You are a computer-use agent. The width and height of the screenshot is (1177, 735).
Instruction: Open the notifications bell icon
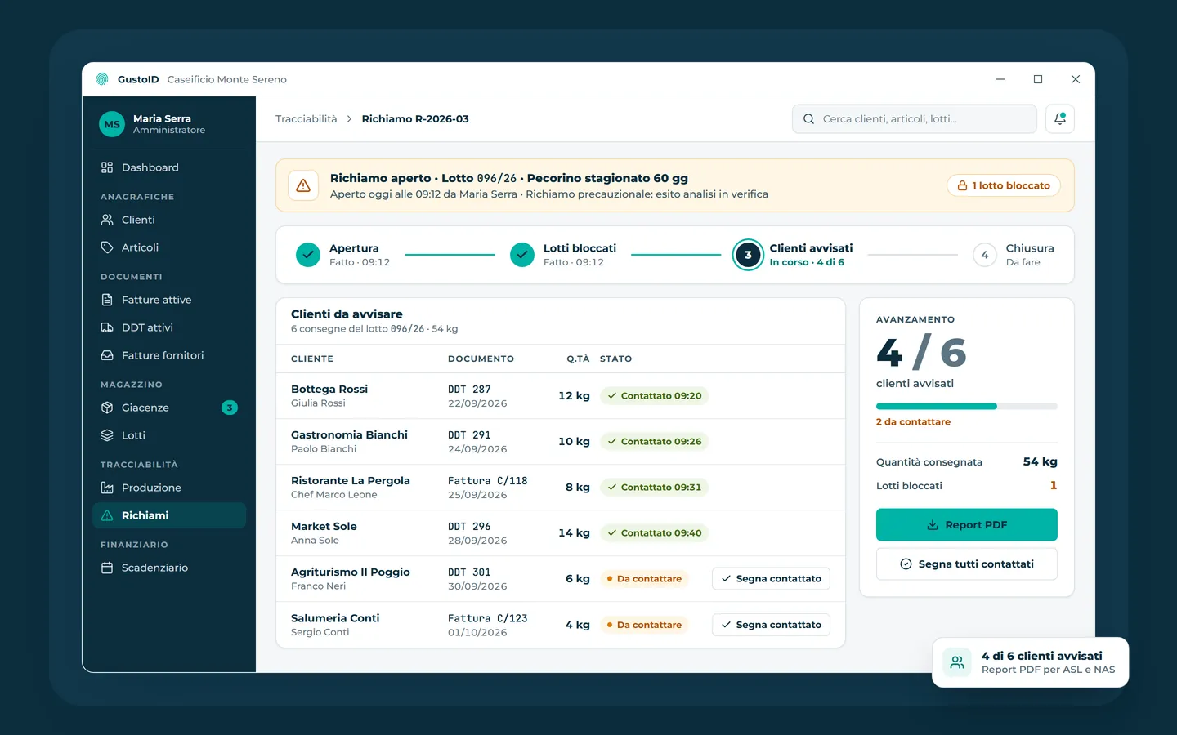pos(1059,119)
